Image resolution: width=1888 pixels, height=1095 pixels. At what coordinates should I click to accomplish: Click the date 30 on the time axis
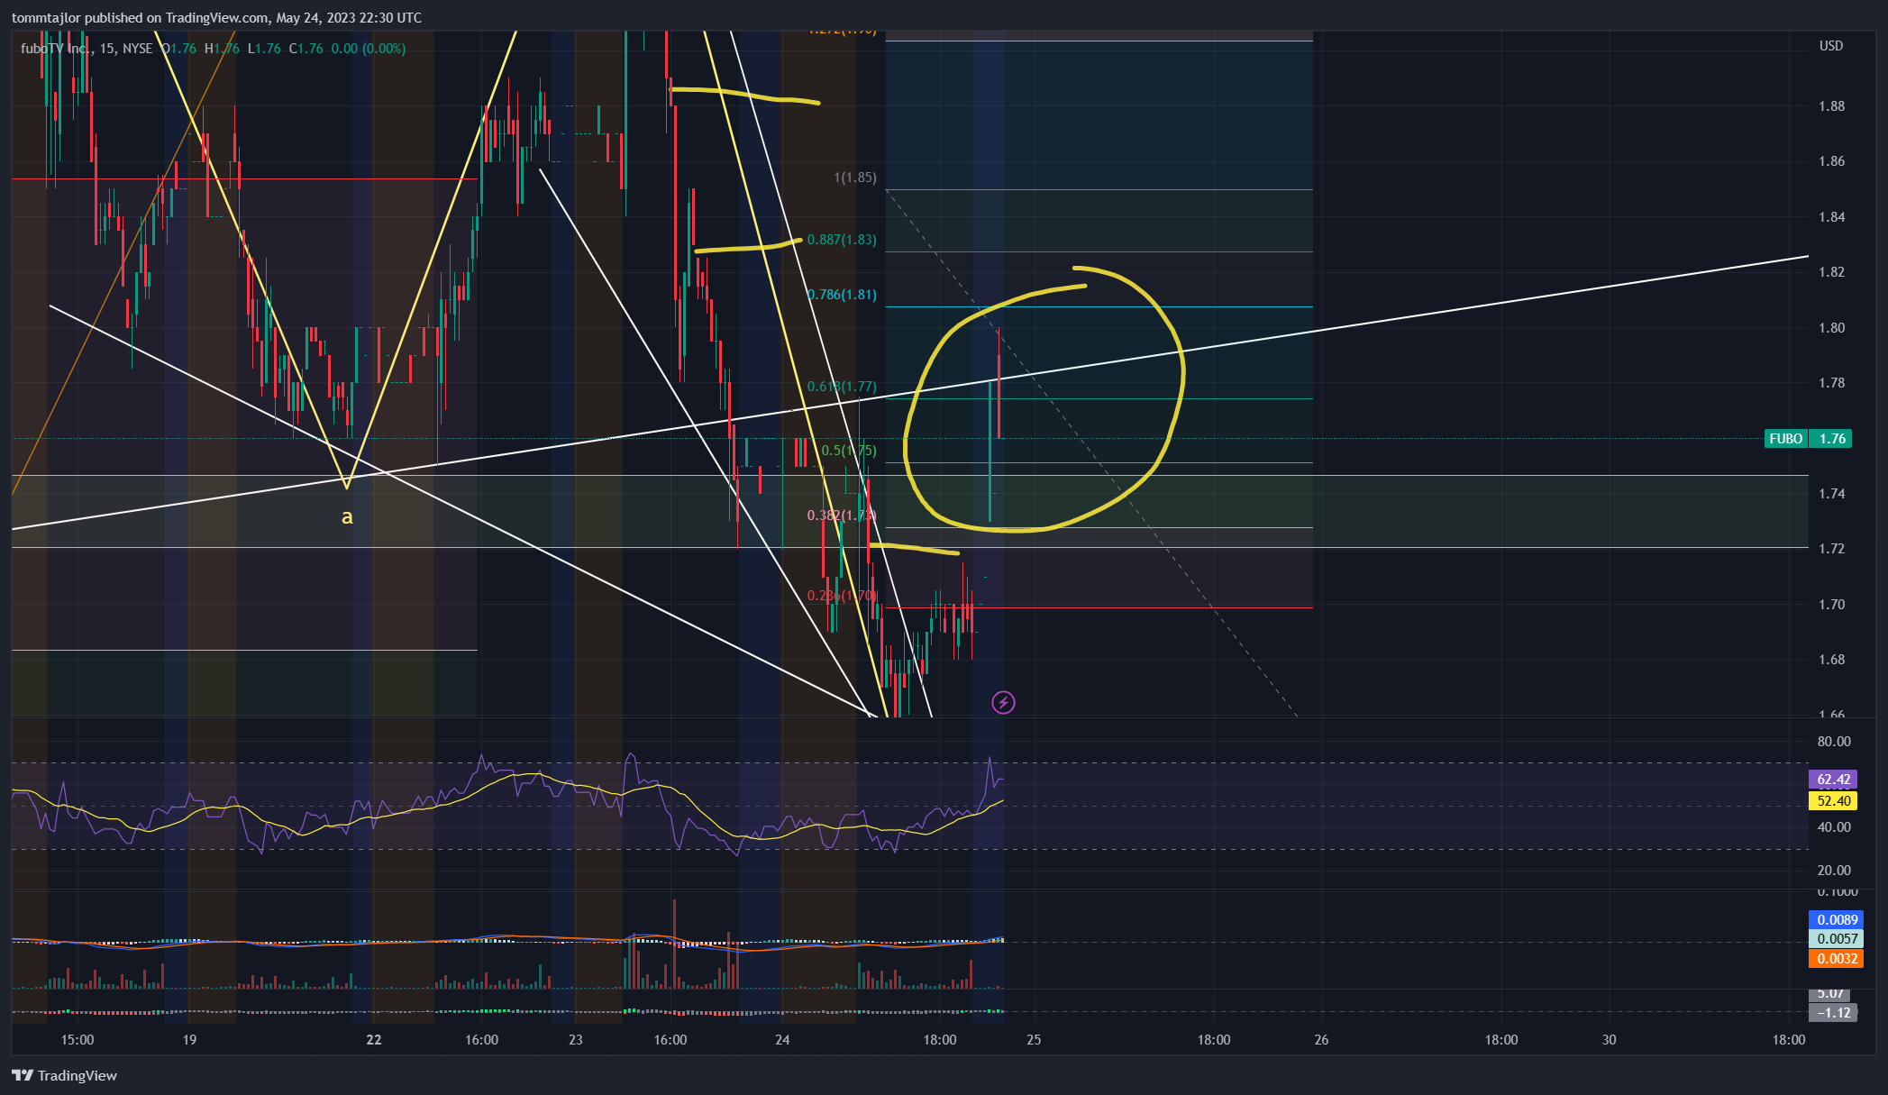click(x=1609, y=1040)
